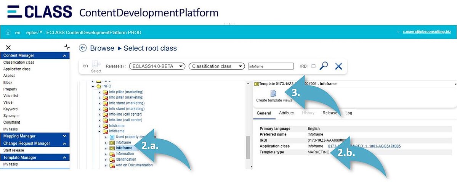Click the search field containing infoframe
Image resolution: width=457 pixels, height=182 pixels.
[x=270, y=66]
